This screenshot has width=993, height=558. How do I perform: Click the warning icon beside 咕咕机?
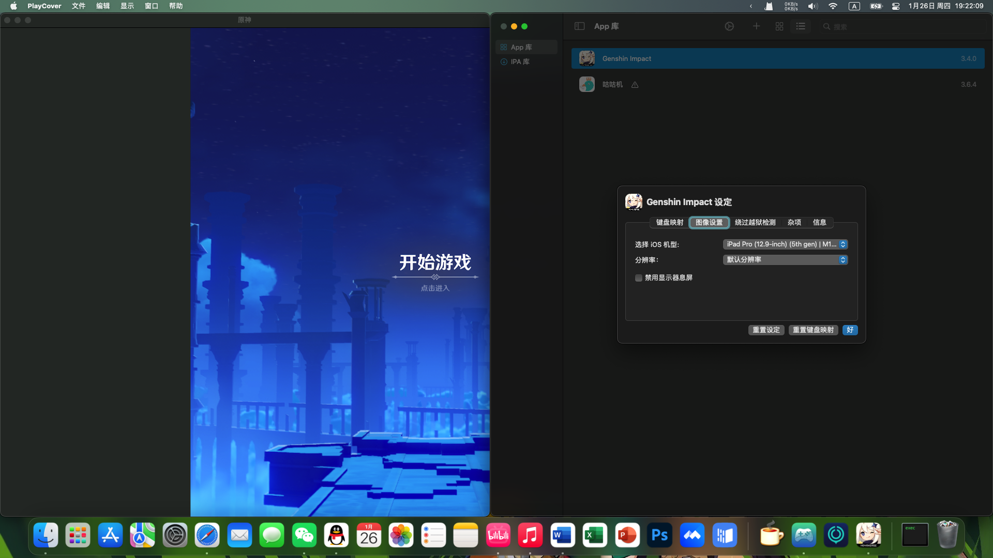pyautogui.click(x=635, y=85)
